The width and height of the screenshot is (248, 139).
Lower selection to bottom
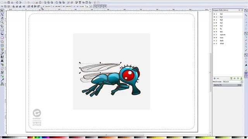[28, 7]
